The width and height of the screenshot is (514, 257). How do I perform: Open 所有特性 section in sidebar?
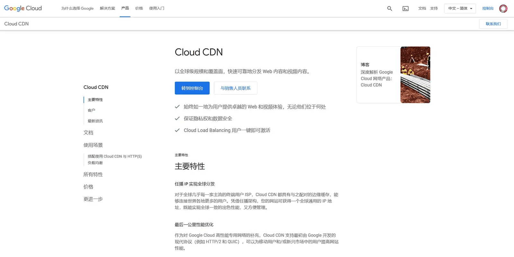(93, 174)
